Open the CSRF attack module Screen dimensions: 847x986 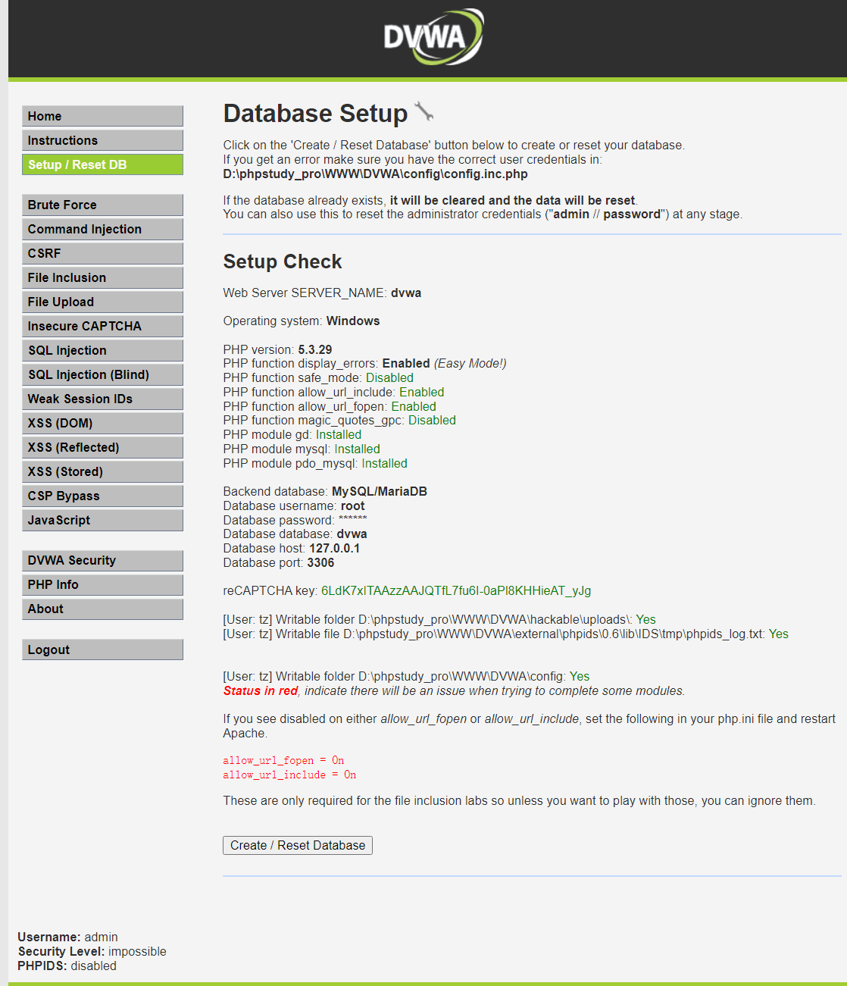click(x=102, y=253)
